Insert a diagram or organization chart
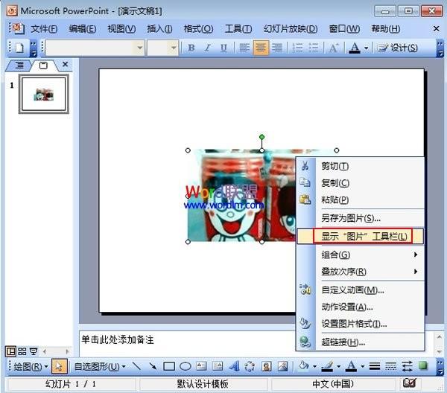447x393 pixels. [x=250, y=366]
